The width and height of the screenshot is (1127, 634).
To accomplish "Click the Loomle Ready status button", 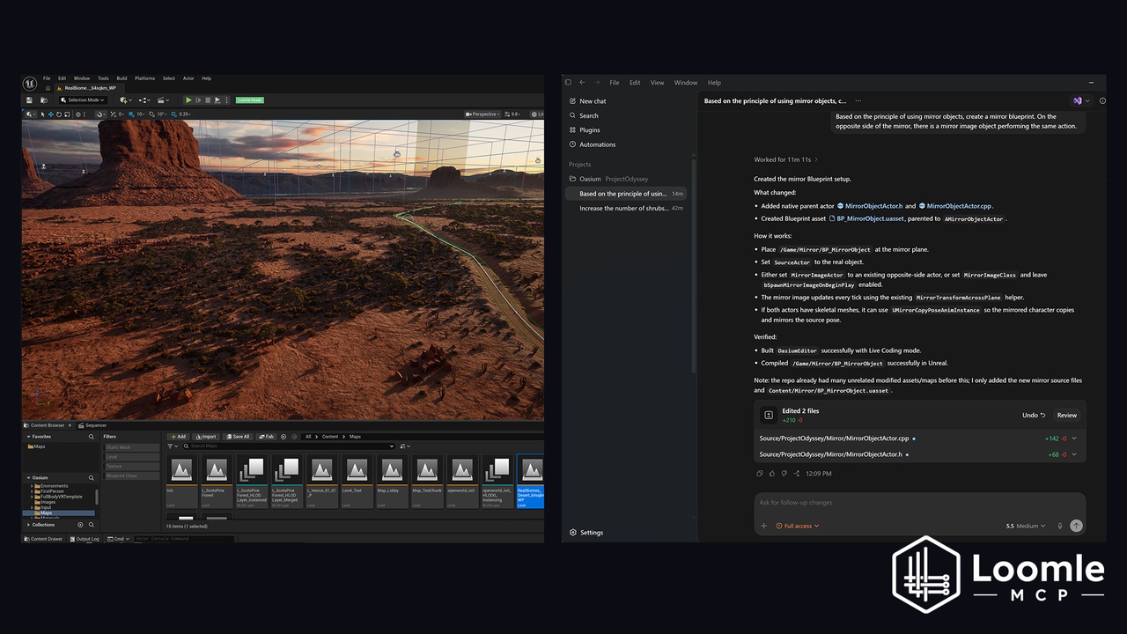I will click(x=250, y=100).
